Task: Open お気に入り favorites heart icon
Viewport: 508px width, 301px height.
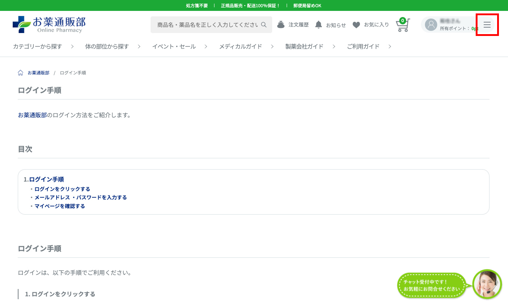Action: coord(357,24)
